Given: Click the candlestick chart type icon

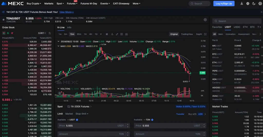Looking at the screenshot, I should tap(107, 34).
